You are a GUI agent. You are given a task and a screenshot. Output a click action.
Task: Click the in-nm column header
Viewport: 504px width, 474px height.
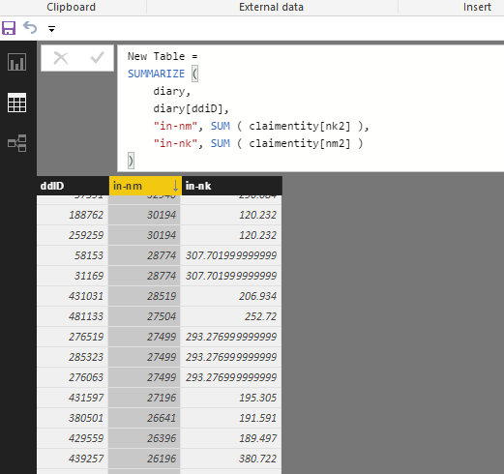145,186
